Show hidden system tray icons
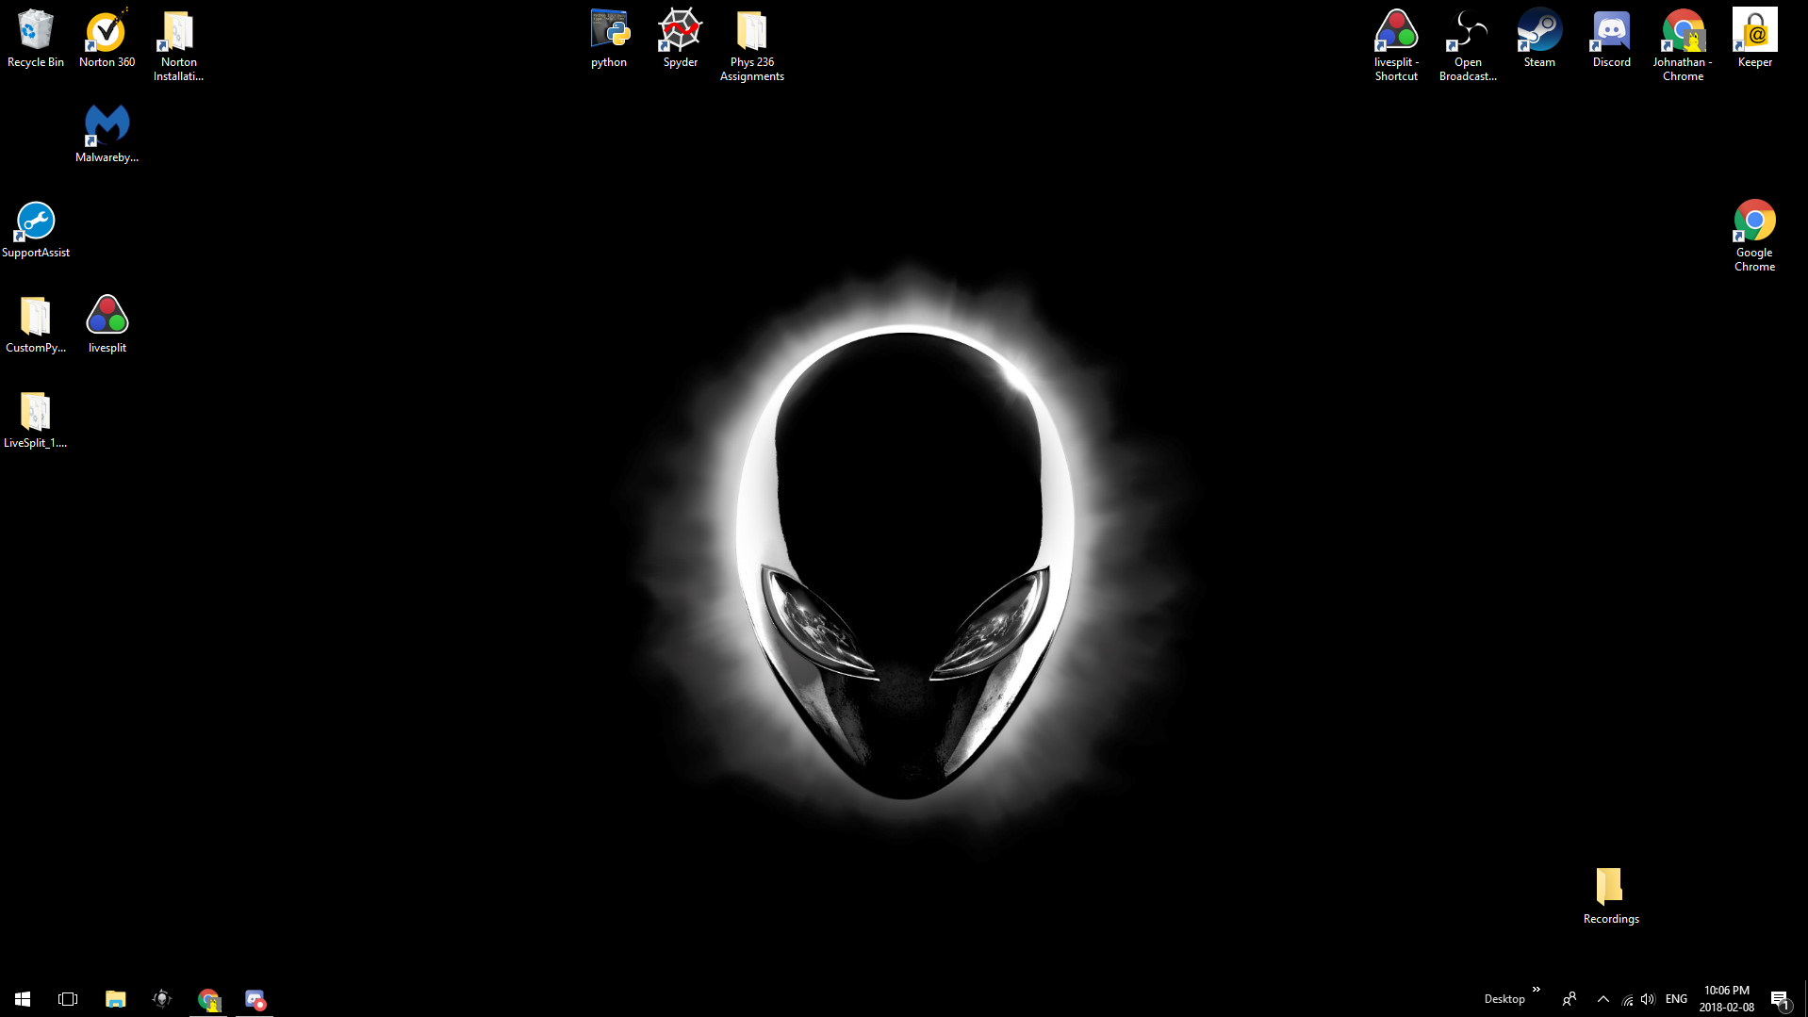Screen dimensions: 1808x1017 coord(1603,999)
